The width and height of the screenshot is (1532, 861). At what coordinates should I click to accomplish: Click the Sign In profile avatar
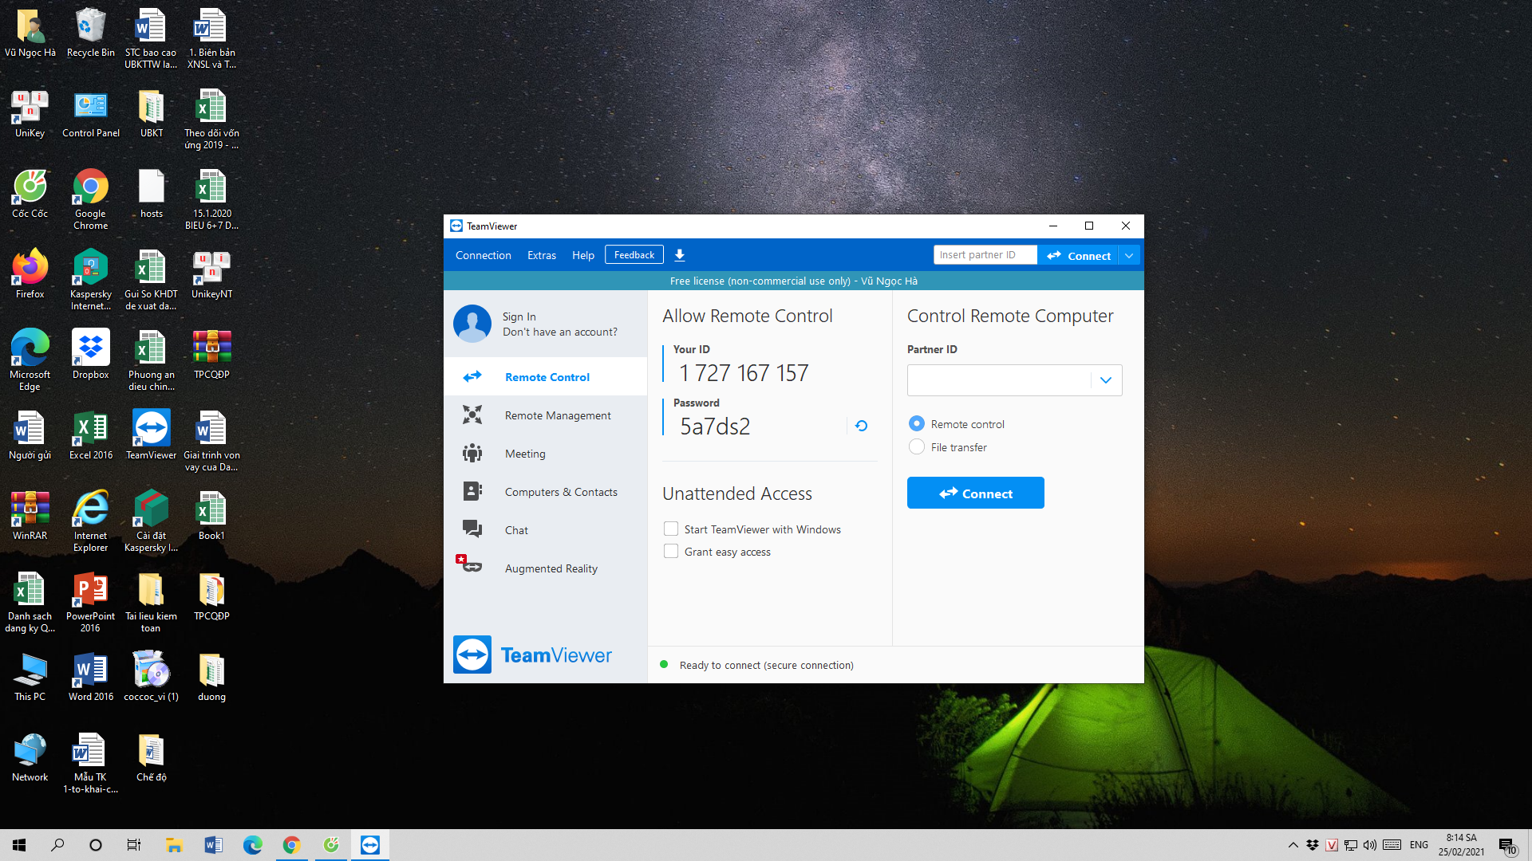(472, 324)
